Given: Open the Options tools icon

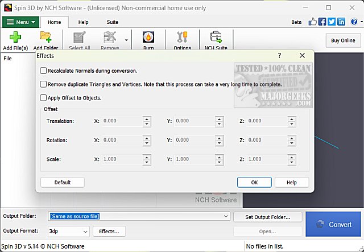Looking at the screenshot, I should pos(182,37).
